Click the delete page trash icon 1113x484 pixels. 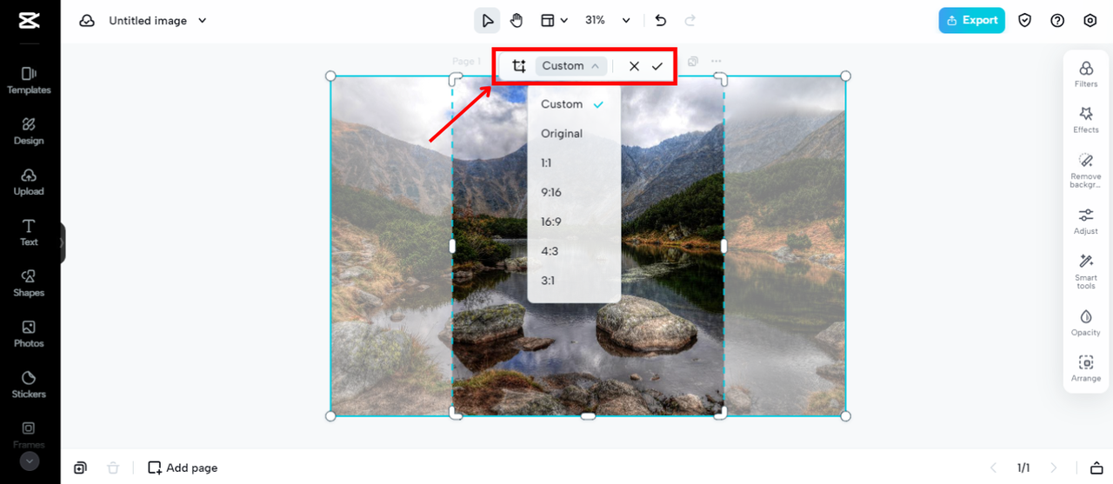point(113,467)
